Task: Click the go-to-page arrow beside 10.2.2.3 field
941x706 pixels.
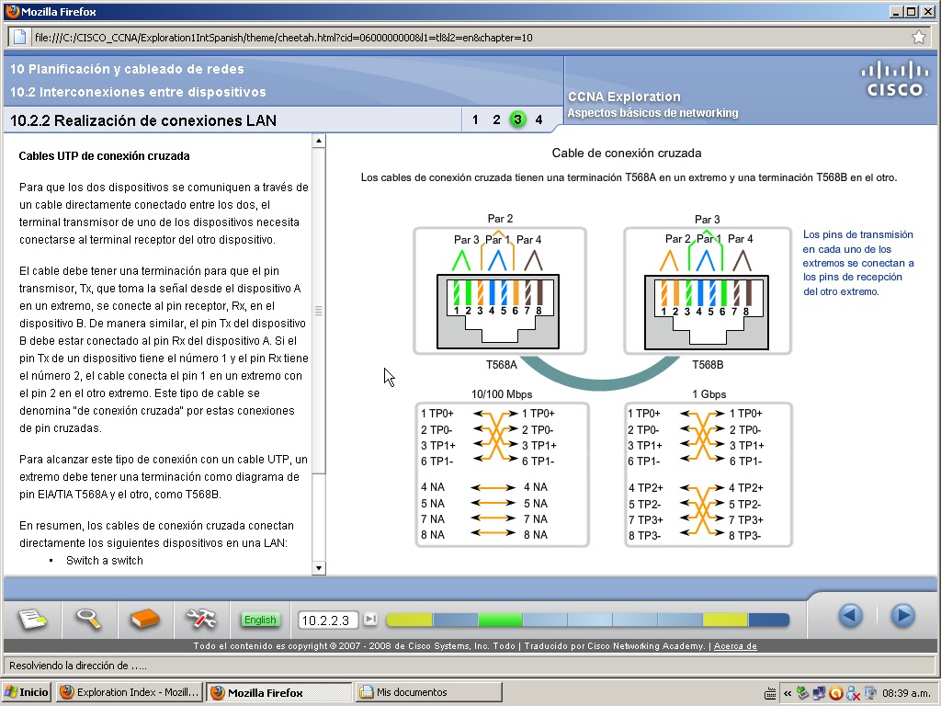Action: pos(371,619)
